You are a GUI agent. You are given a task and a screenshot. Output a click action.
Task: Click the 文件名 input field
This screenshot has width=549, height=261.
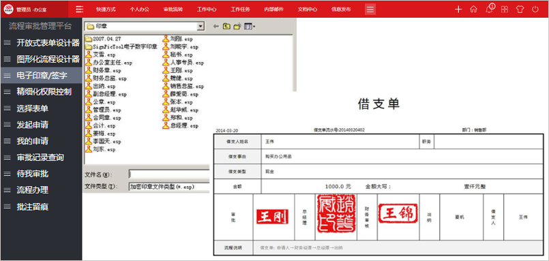[x=169, y=174]
